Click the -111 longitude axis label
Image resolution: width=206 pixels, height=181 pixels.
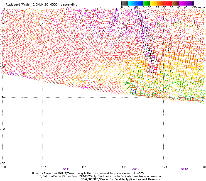click(123, 167)
